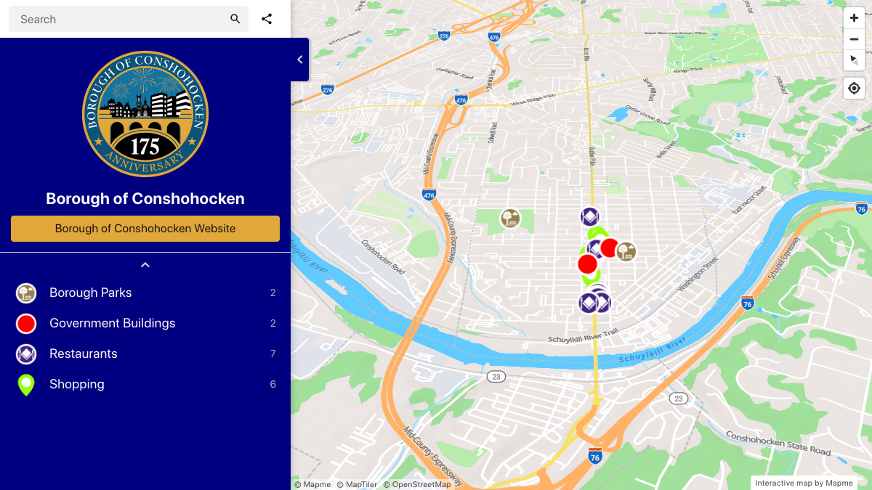Click the search magnifier icon
The image size is (872, 490).
pyautogui.click(x=235, y=19)
